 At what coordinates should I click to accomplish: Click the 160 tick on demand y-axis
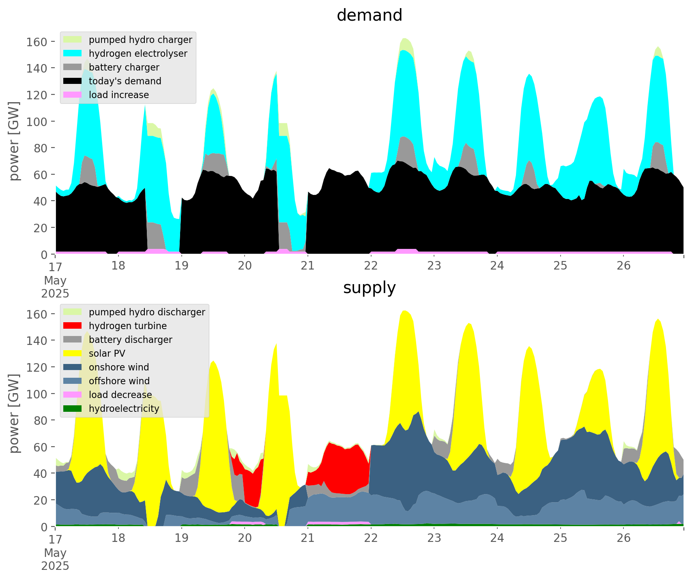pyautogui.click(x=37, y=42)
